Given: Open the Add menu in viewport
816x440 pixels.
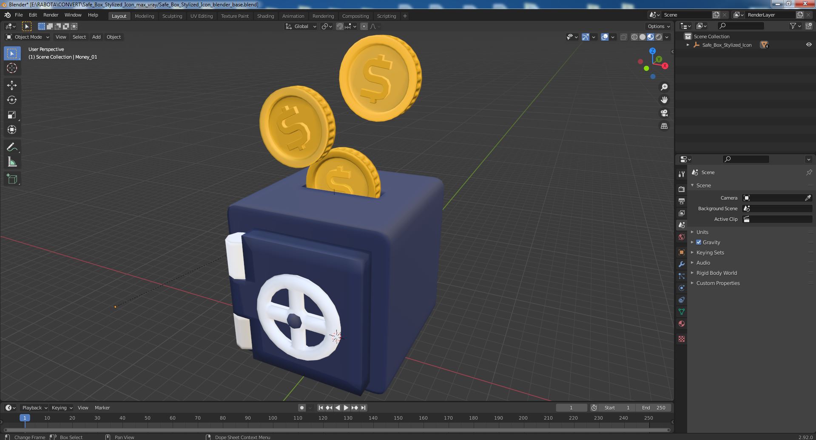Looking at the screenshot, I should click(97, 37).
